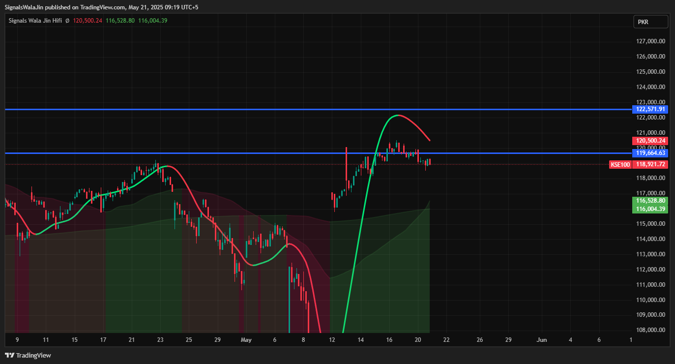Image resolution: width=675 pixels, height=364 pixels.
Task: Click the 108,000.00 price axis value
Action: (x=650, y=330)
